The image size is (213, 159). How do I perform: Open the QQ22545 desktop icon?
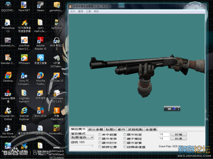(8, 6)
